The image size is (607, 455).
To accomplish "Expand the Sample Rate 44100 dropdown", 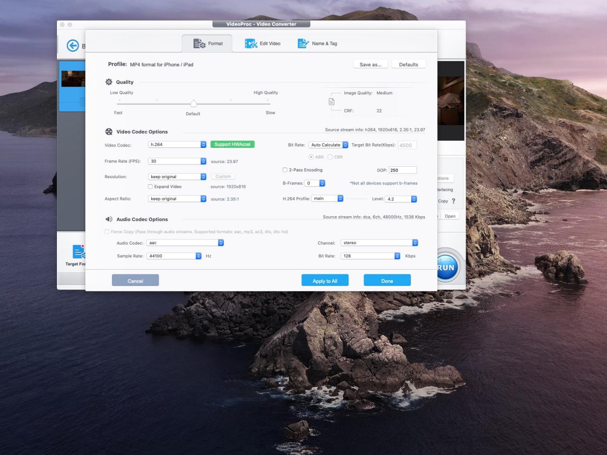I will tap(175, 256).
